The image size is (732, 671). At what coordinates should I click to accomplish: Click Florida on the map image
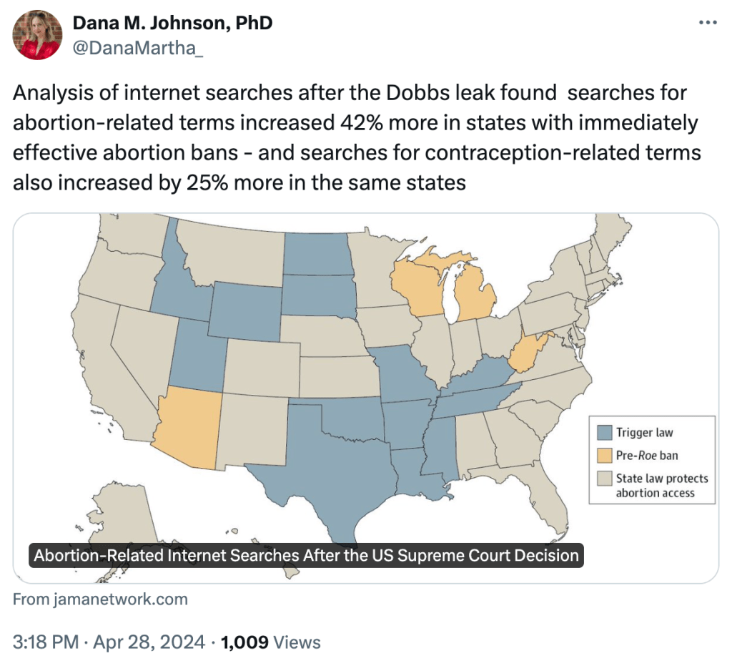[x=548, y=501]
